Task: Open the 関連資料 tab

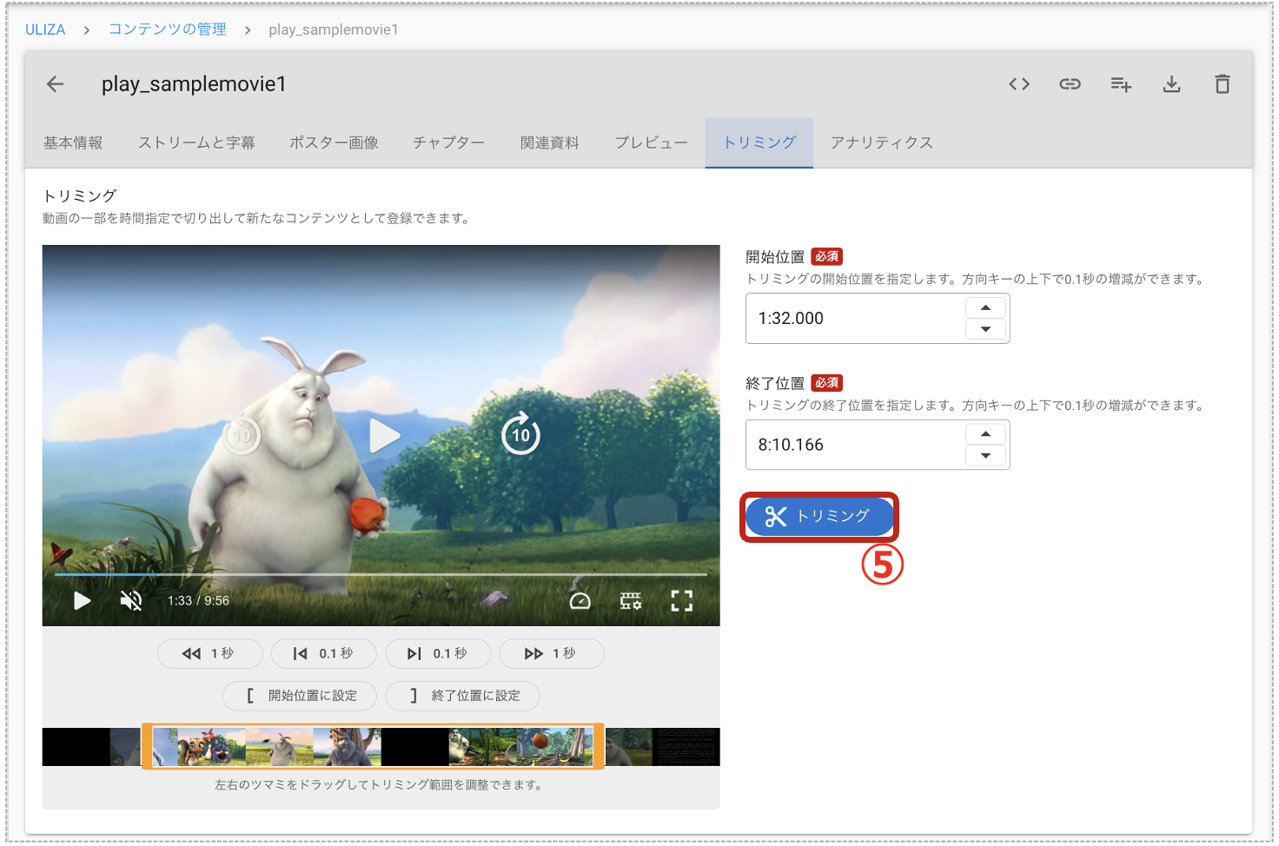Action: click(x=549, y=142)
